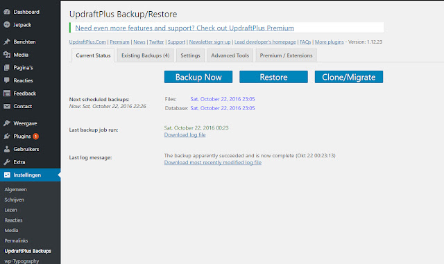Open the Media library icon

7,55
